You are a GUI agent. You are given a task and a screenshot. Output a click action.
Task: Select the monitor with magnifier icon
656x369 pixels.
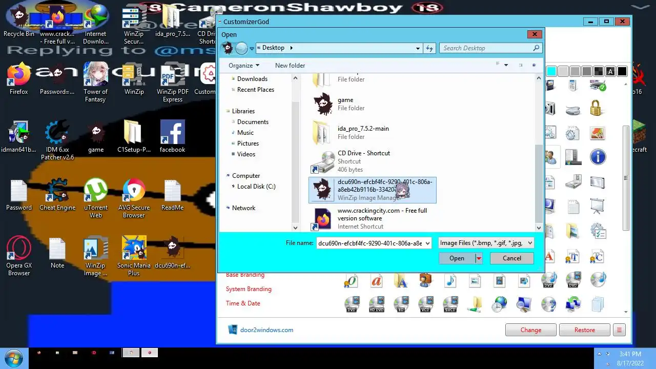(x=524, y=304)
